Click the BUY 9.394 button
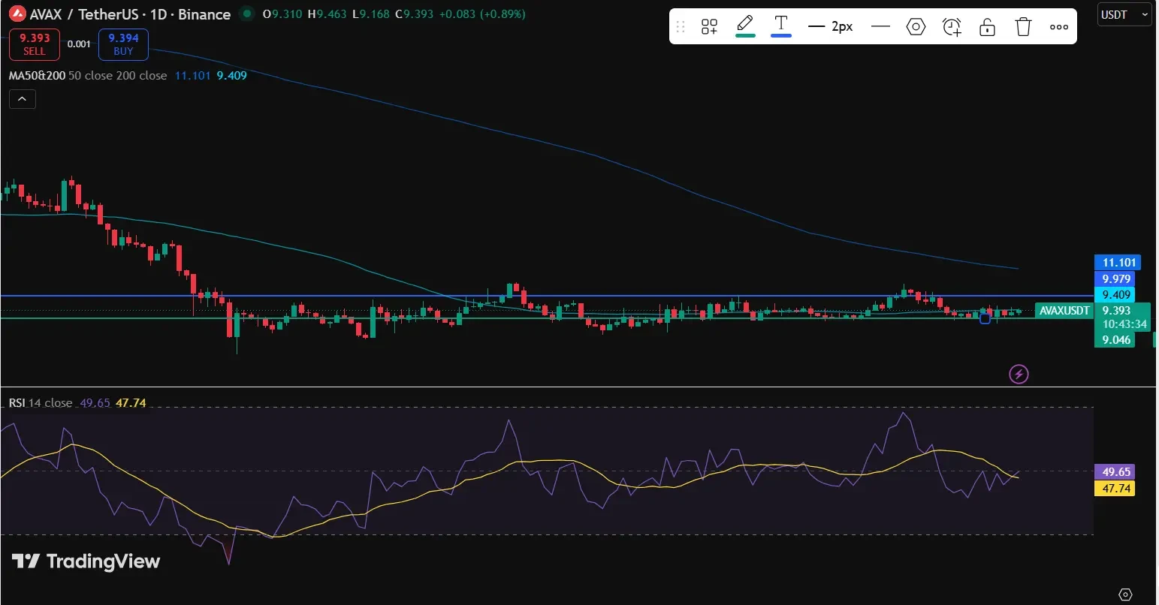The height and width of the screenshot is (605, 1159). tap(123, 44)
